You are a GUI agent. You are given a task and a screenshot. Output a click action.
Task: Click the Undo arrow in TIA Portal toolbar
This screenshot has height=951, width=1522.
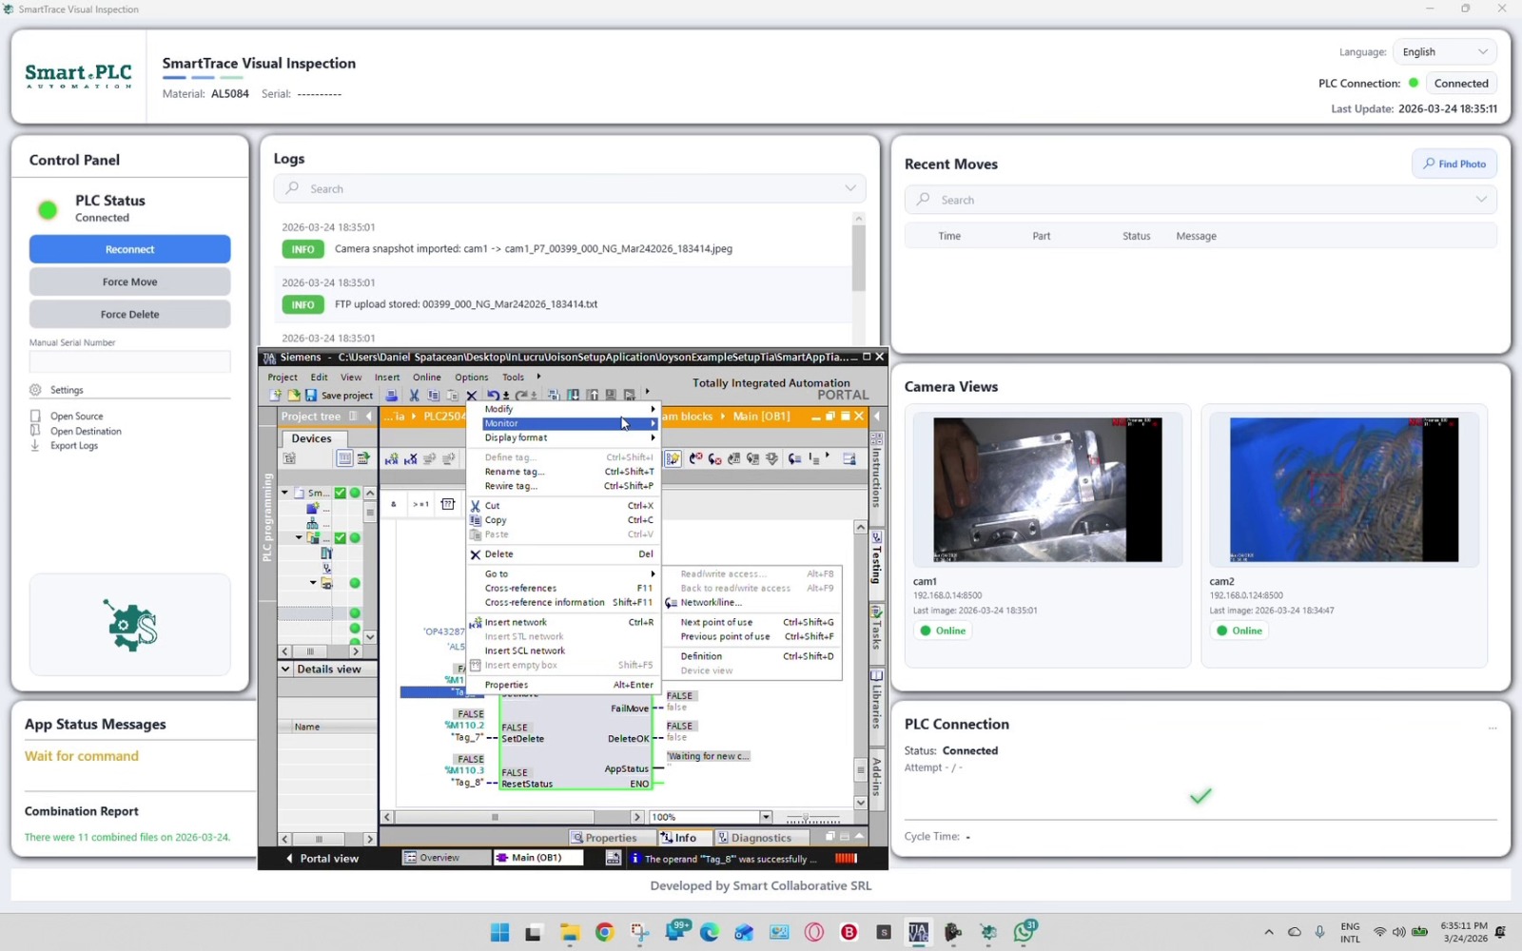click(x=492, y=396)
